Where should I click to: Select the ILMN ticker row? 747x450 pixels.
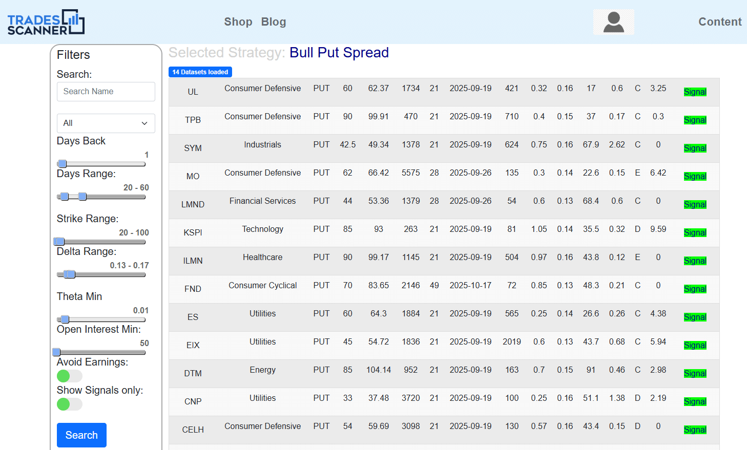[193, 261]
